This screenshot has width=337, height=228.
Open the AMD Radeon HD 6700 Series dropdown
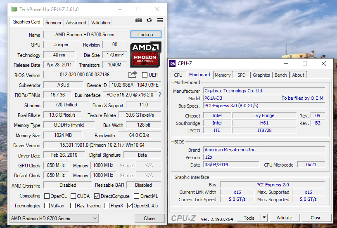click(54, 219)
